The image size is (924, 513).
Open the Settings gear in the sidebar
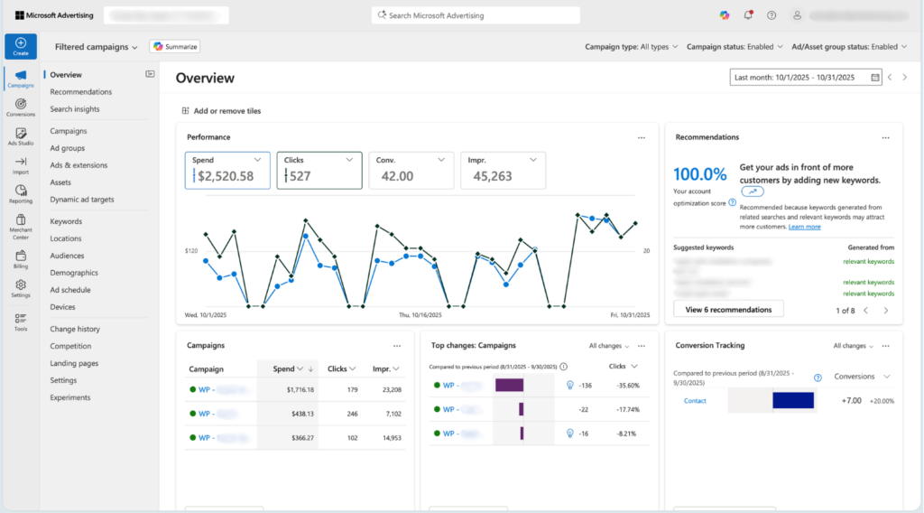[21, 288]
